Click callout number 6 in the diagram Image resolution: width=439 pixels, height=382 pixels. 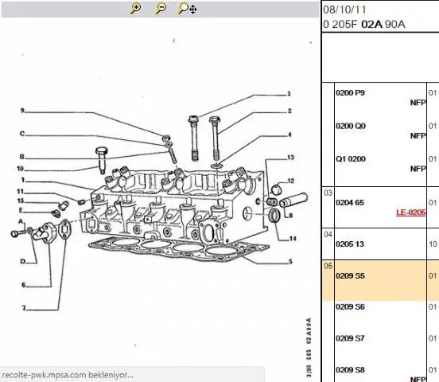pyautogui.click(x=24, y=285)
